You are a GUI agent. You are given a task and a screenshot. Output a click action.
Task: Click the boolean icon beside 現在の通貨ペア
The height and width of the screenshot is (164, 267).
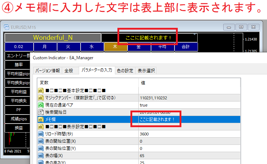coord(41,105)
